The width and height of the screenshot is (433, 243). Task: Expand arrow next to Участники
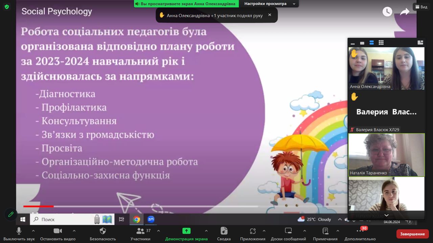click(158, 231)
